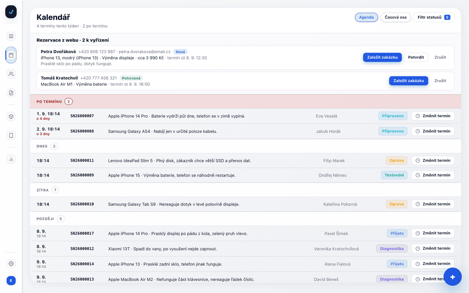Click the app logo checkmark icon
Image resolution: width=469 pixels, height=293 pixels.
click(11, 12)
